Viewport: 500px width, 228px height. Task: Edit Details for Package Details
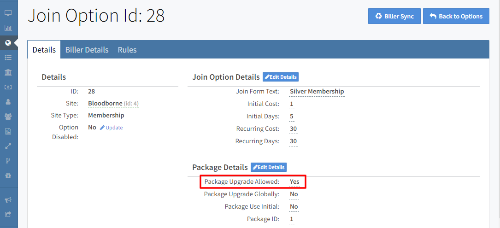click(268, 167)
